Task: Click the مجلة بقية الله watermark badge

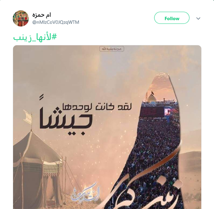Action: click(x=112, y=49)
